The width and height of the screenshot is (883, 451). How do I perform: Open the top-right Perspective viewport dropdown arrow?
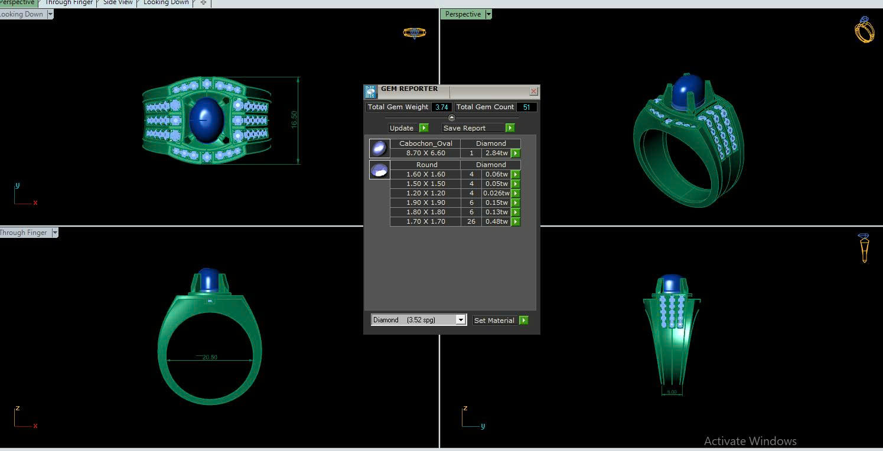[488, 14]
